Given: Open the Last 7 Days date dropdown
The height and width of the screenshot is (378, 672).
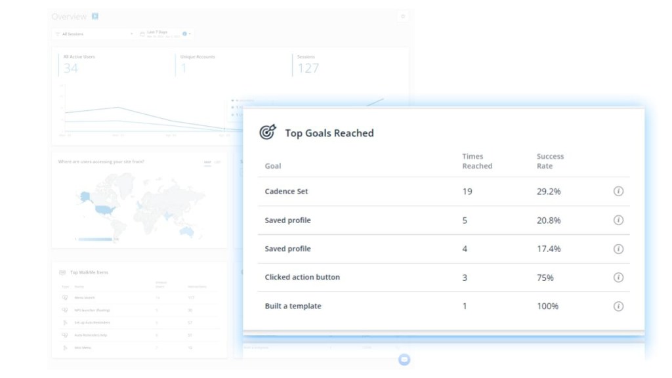Looking at the screenshot, I should click(x=157, y=33).
